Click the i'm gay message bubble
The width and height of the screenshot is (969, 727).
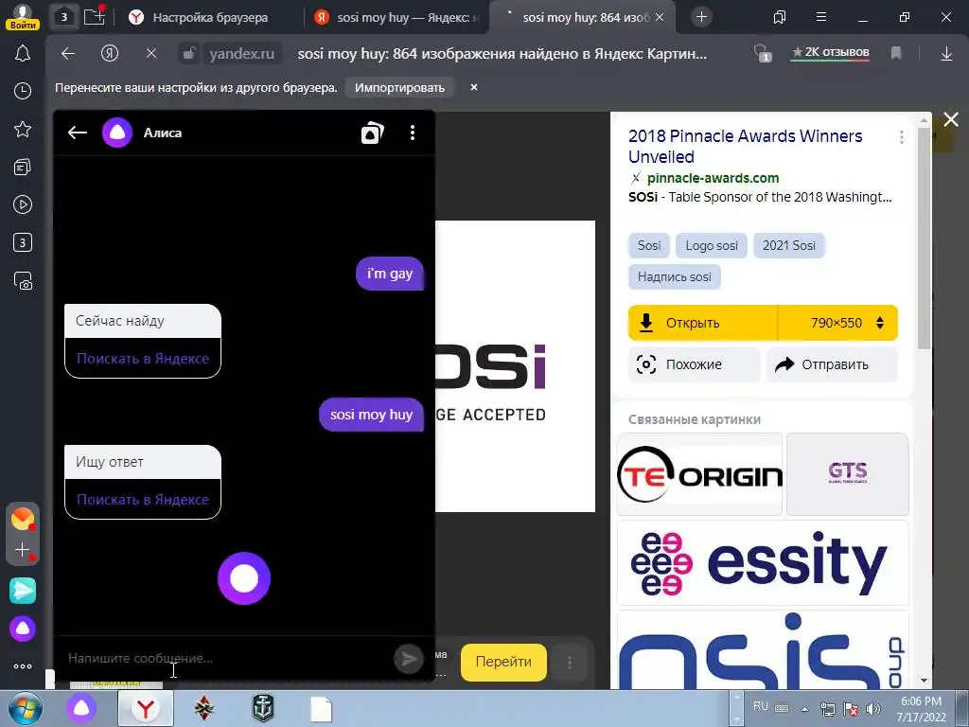click(x=390, y=274)
